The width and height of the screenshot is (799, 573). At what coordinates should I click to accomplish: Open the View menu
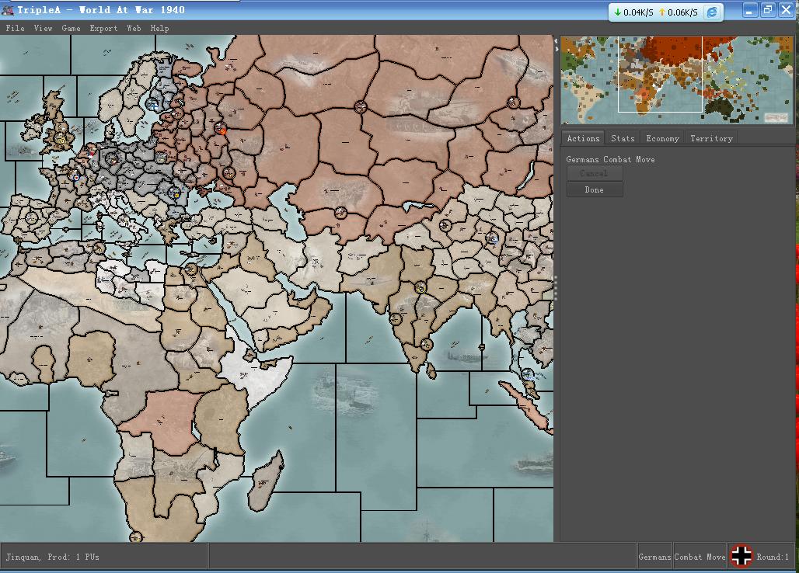click(44, 29)
